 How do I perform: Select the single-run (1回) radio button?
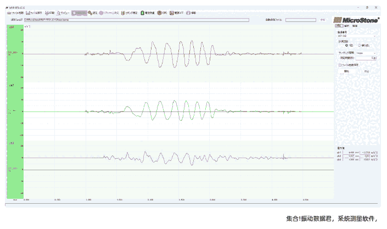(x=347, y=46)
